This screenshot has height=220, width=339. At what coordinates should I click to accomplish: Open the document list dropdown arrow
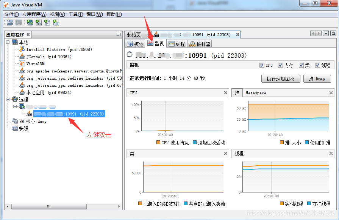click(326, 34)
